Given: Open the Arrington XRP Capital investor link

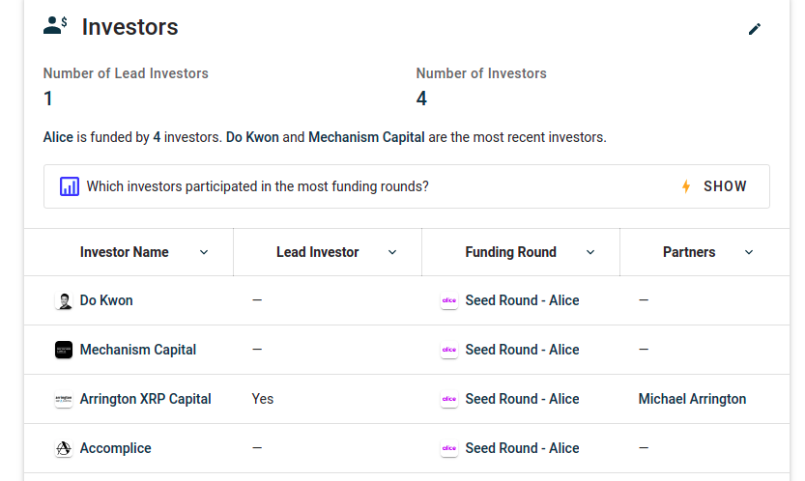Looking at the screenshot, I should [x=145, y=399].
